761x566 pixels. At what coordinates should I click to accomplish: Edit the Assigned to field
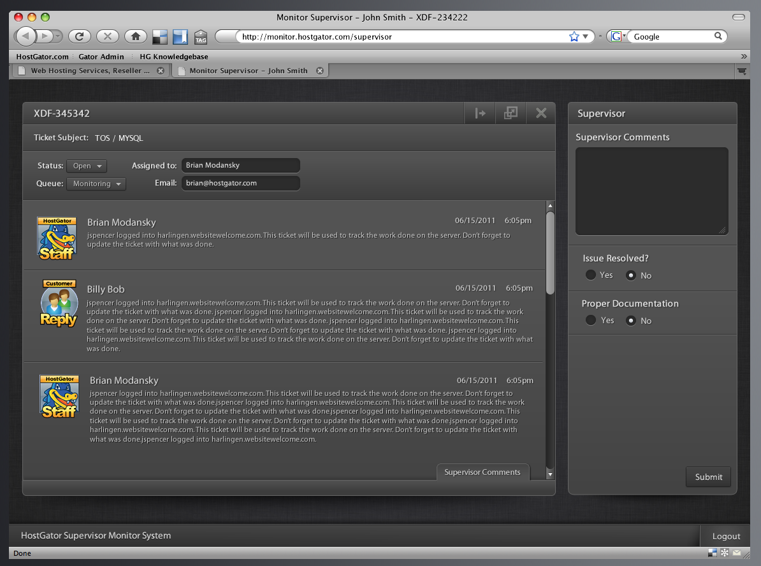241,165
